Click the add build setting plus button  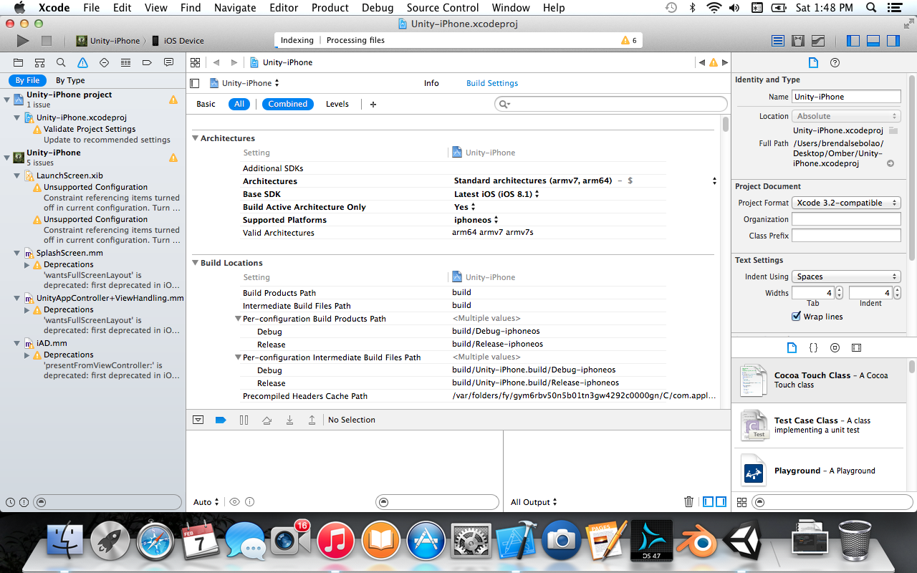373,105
